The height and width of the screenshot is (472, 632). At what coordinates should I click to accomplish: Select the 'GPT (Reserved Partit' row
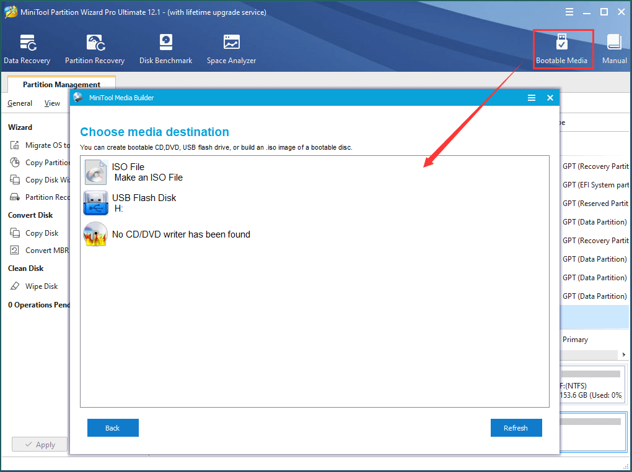click(595, 203)
